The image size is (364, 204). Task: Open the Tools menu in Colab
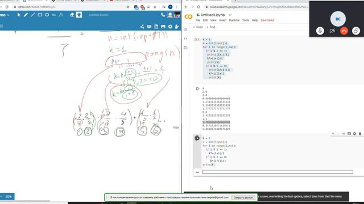[x=246, y=20]
